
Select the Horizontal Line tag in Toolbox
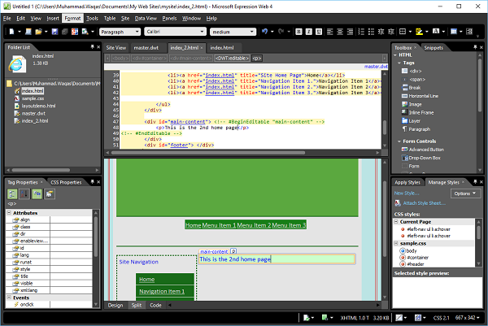pos(422,96)
